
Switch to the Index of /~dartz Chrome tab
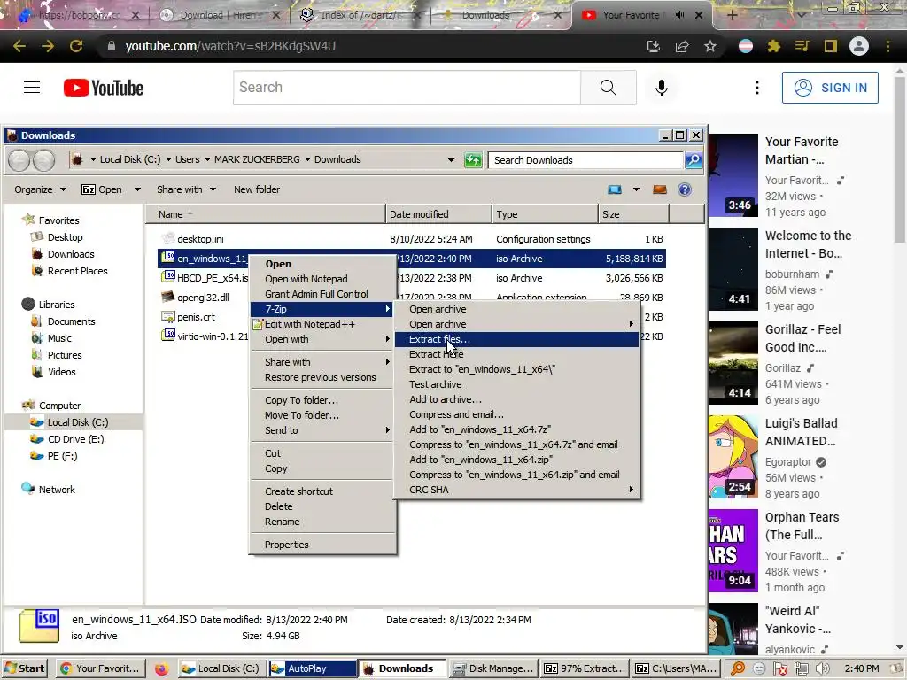pos(361,15)
